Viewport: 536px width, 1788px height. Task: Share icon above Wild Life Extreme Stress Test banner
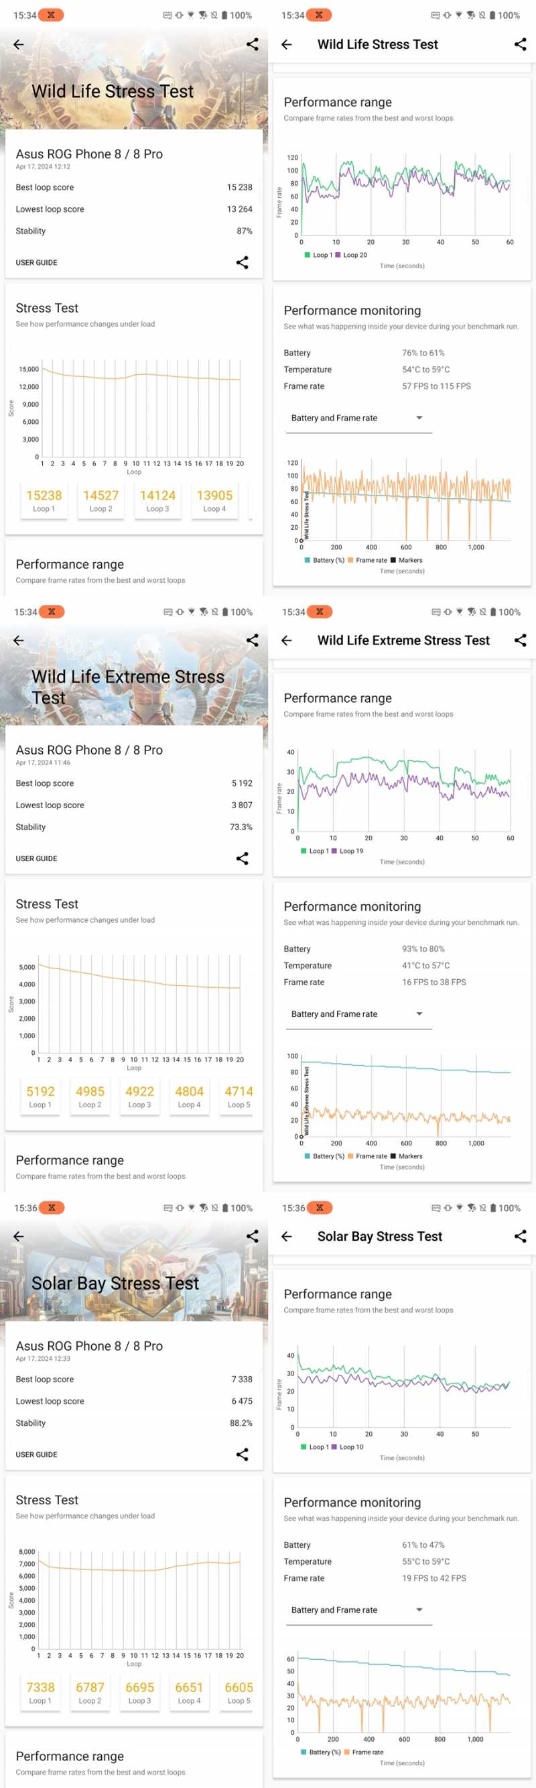tap(253, 640)
